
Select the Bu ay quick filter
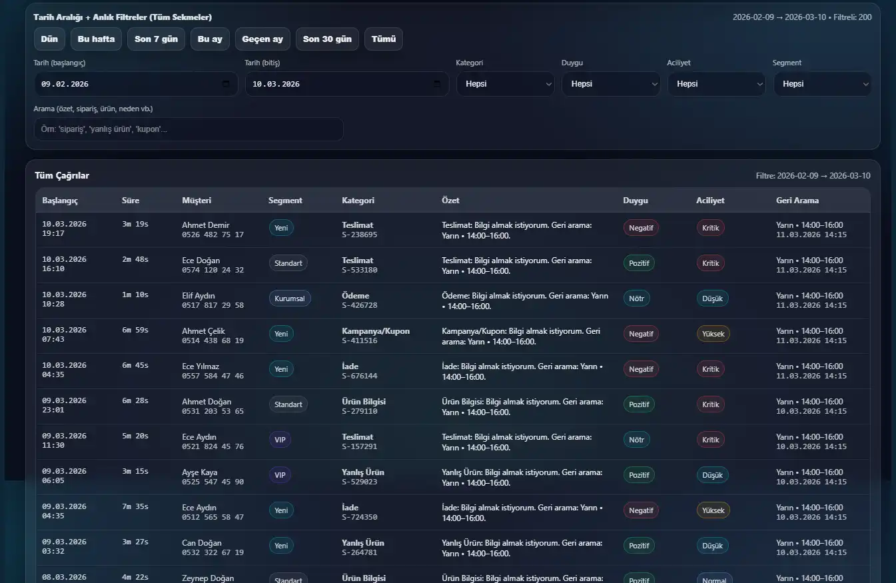pos(210,39)
